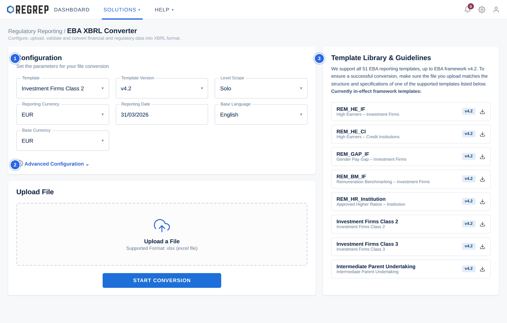Click the Upload a File drop zone

point(162,234)
